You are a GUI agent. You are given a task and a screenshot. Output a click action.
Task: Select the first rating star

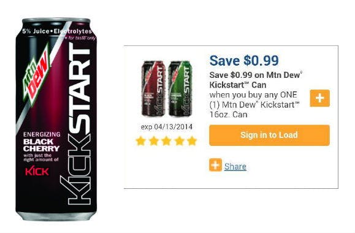pos(140,141)
